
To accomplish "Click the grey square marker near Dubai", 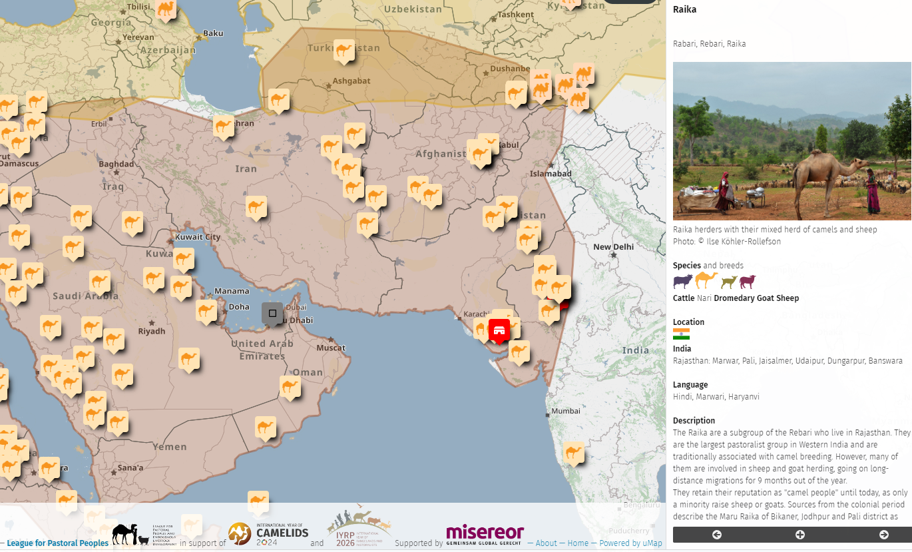I will pos(272,313).
